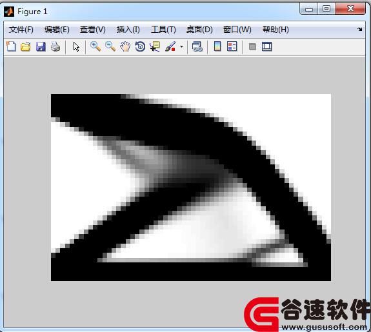Click the Show Plot Tools icon
This screenshot has width=371, height=332.
coord(267,46)
